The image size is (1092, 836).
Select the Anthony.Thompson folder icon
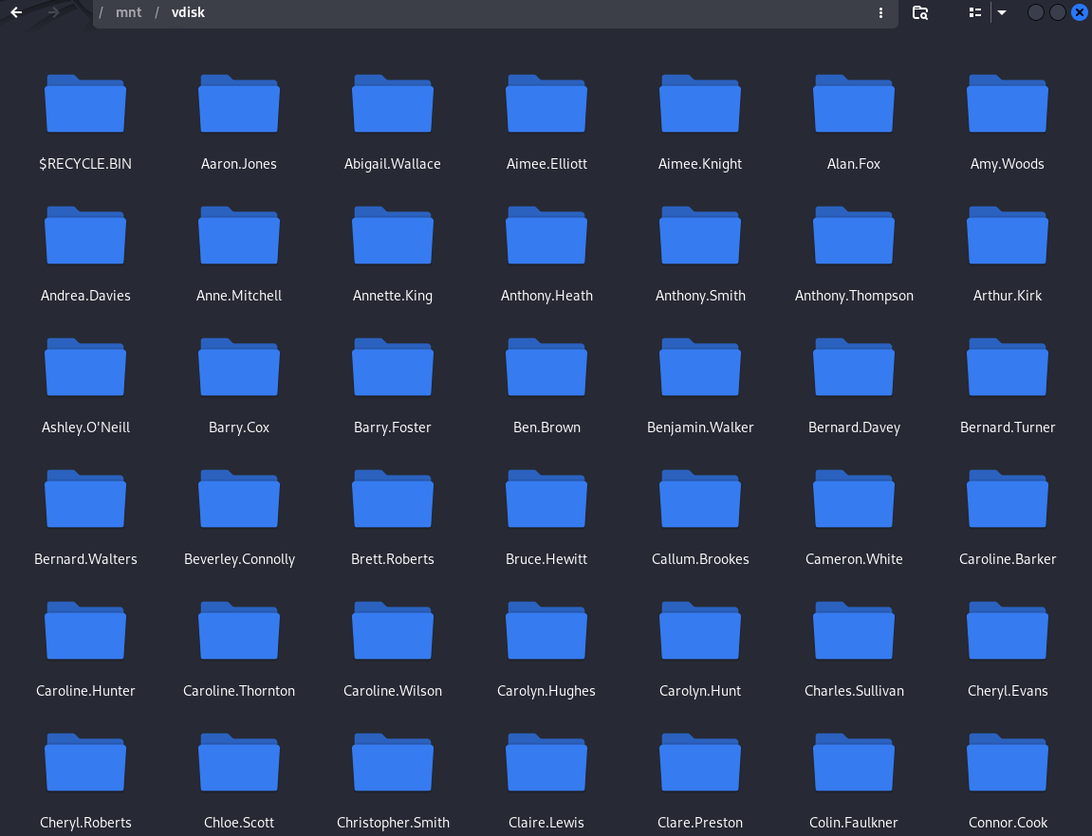(x=854, y=235)
